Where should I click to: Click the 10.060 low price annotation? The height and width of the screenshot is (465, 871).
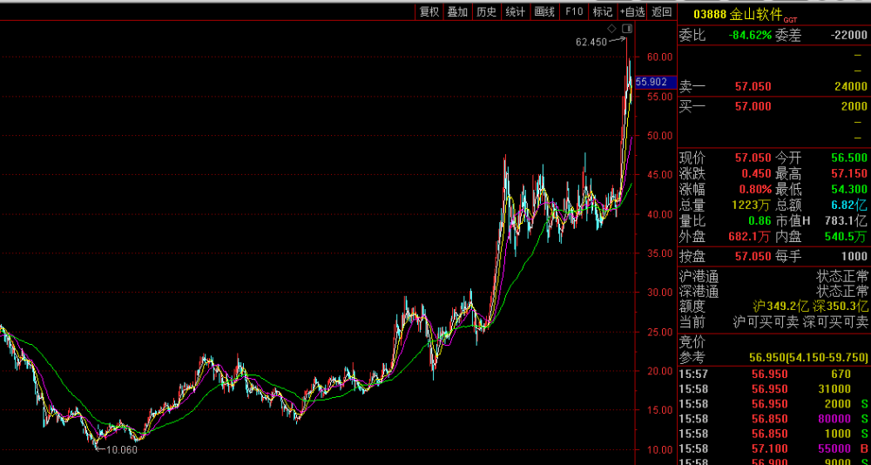coord(121,450)
